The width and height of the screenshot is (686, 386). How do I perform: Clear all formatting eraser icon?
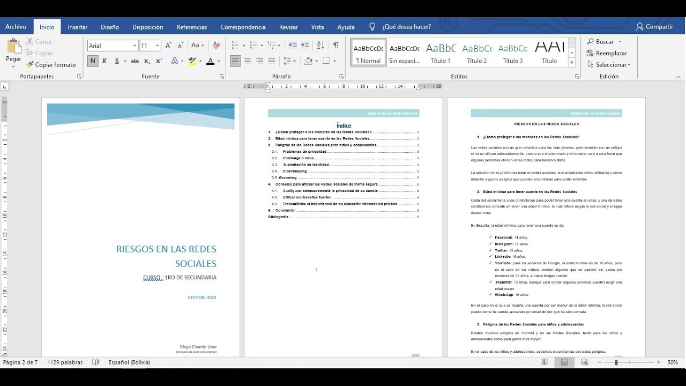pyautogui.click(x=217, y=46)
